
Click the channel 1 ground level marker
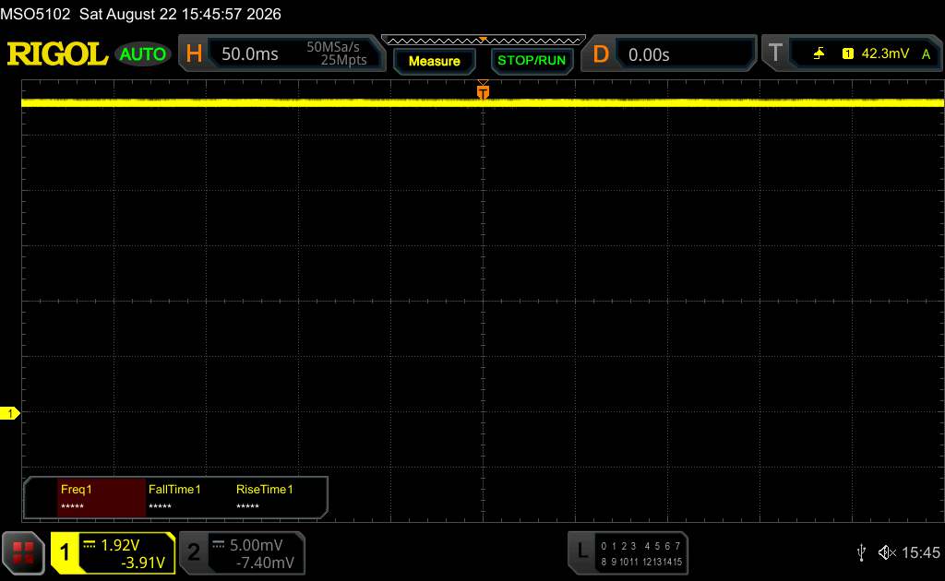9,413
